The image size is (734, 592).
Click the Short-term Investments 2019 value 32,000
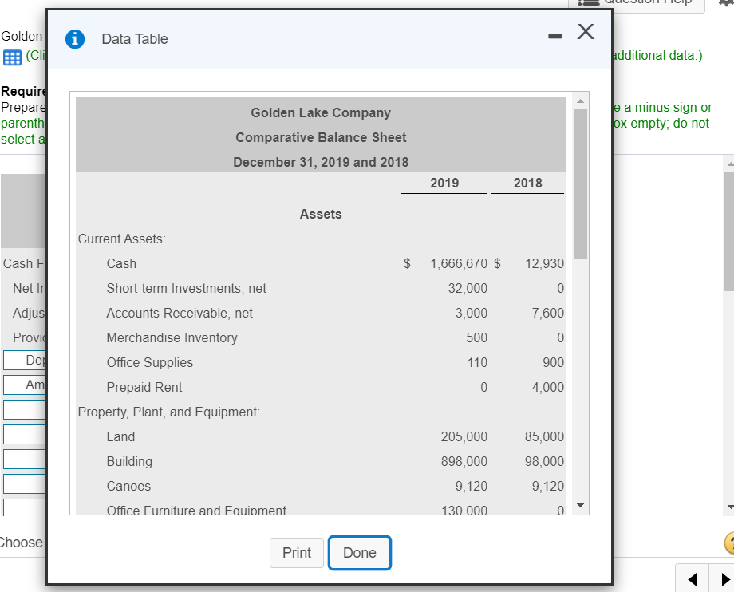(468, 288)
